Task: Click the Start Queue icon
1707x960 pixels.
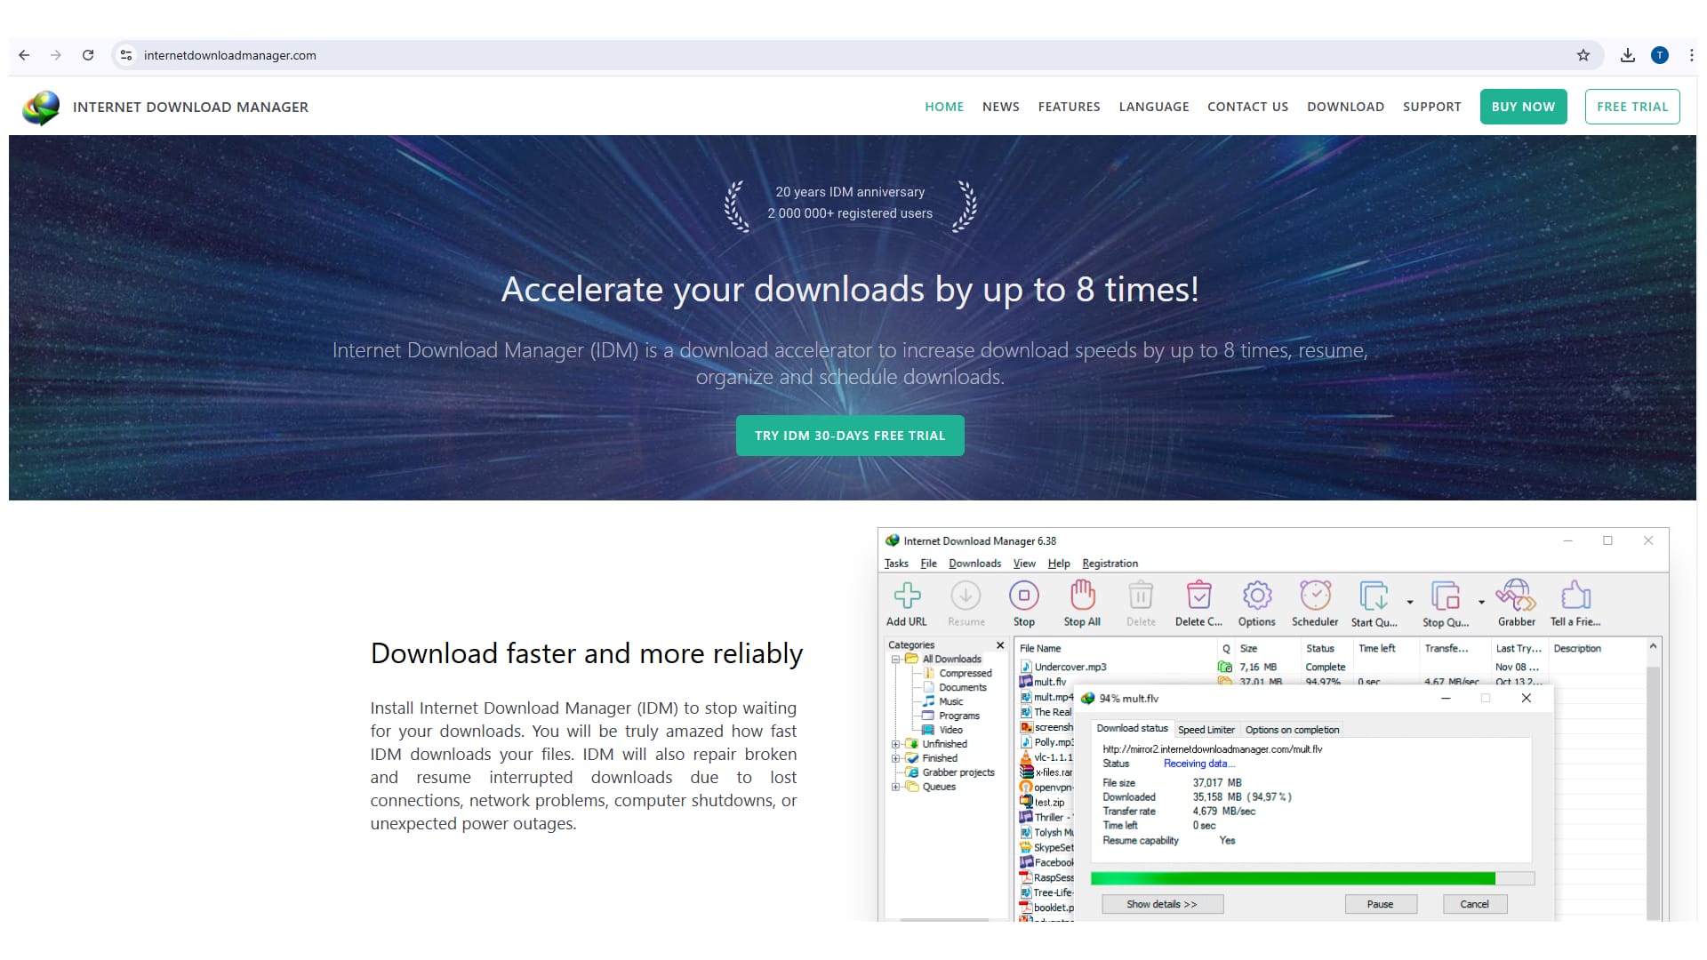Action: [x=1374, y=596]
